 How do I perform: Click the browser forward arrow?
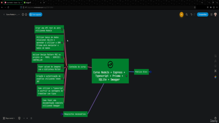pos(5,8)
